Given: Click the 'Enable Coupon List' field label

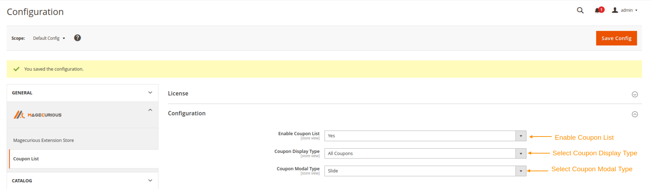Looking at the screenshot, I should (x=299, y=134).
